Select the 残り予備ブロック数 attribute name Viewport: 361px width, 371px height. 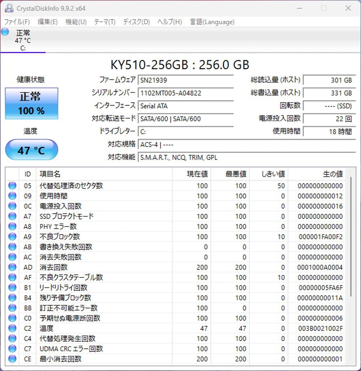[65, 298]
